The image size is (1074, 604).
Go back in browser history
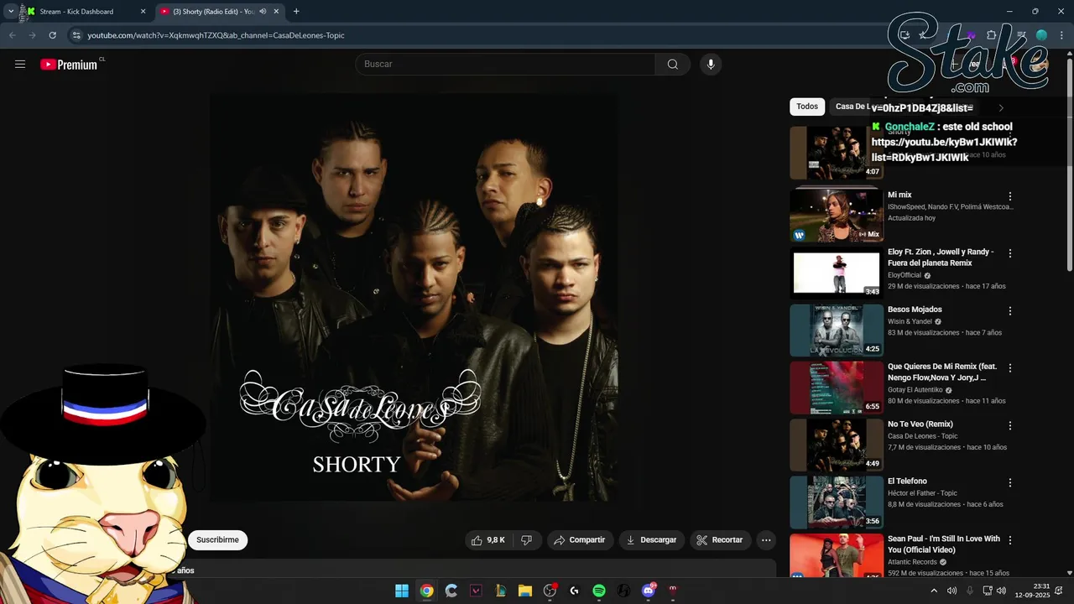pyautogui.click(x=12, y=35)
